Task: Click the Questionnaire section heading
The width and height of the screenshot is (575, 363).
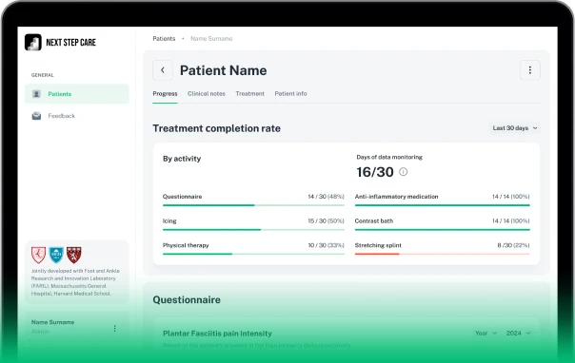Action: (x=187, y=299)
